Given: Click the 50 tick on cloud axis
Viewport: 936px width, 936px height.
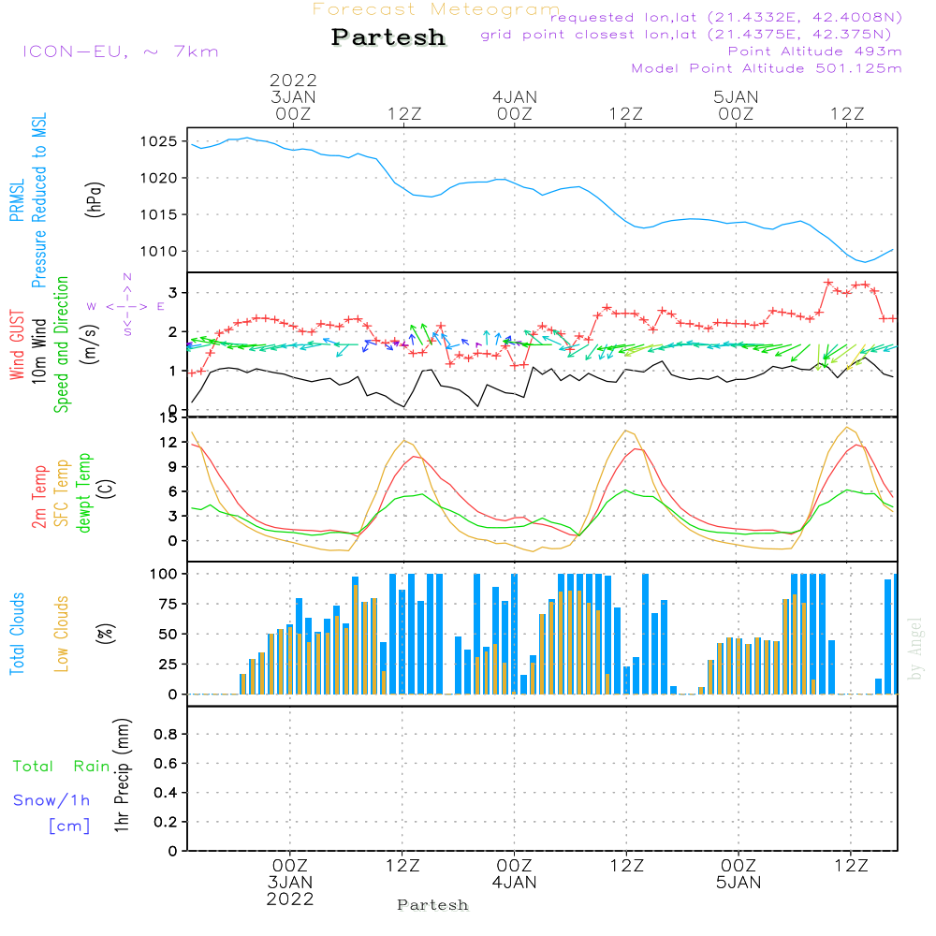Looking at the screenshot, I should coord(168,634).
